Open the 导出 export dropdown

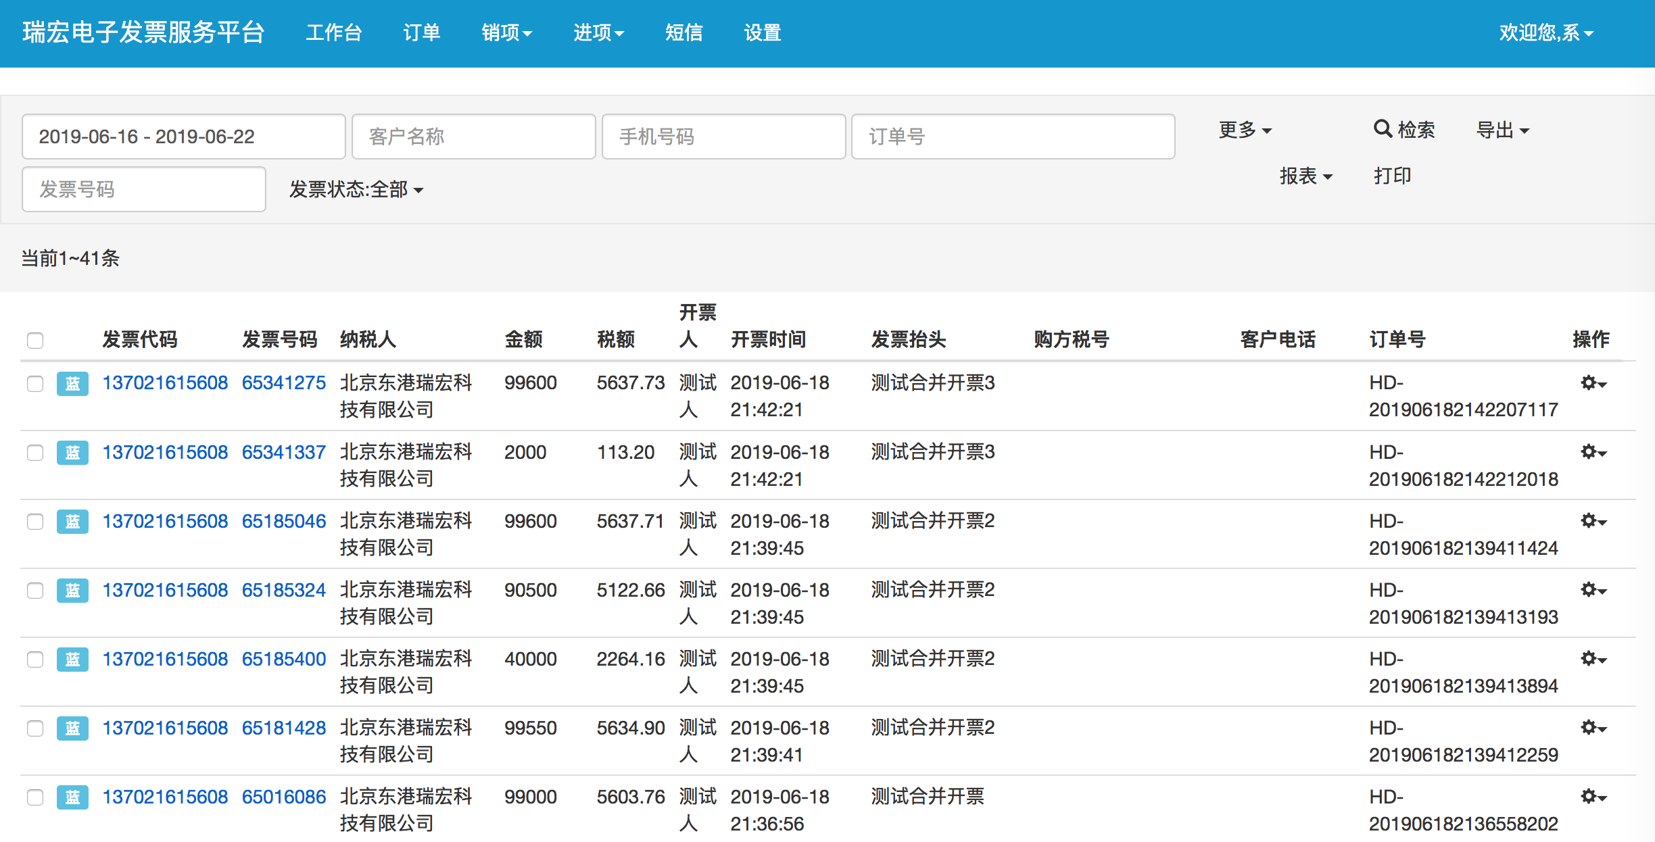(x=1503, y=130)
